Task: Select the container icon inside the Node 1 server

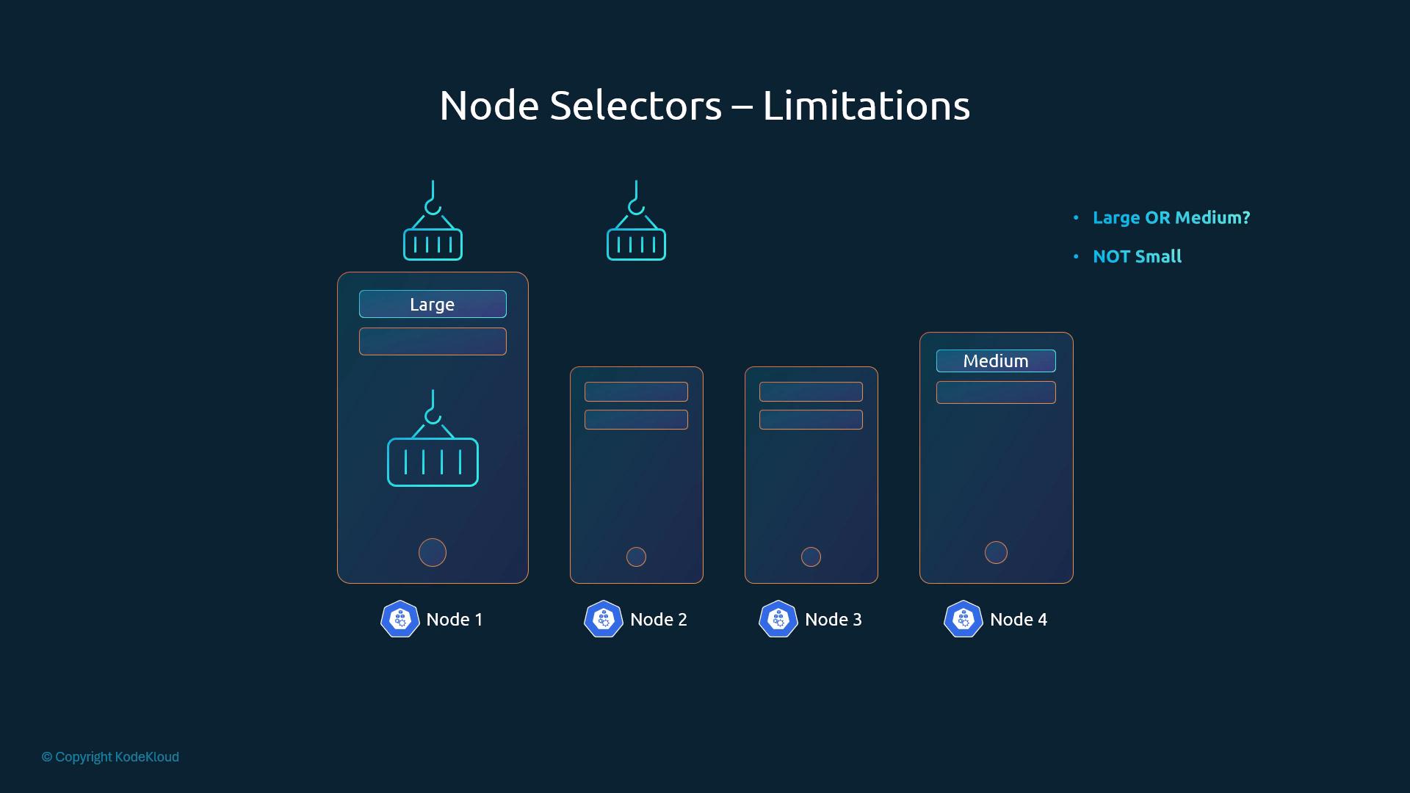Action: tap(433, 438)
